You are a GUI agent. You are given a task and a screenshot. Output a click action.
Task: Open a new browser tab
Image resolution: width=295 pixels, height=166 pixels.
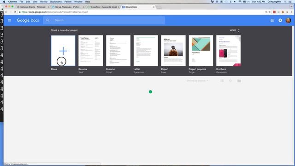pos(159,7)
